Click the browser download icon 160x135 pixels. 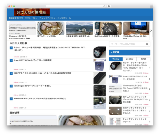pos(109,6)
